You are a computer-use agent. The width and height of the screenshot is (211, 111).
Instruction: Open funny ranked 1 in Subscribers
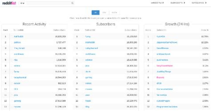click(x=88, y=36)
